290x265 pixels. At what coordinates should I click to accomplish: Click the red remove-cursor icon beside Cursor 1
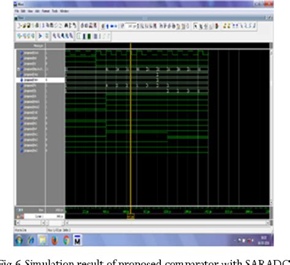pyautogui.click(x=22, y=217)
